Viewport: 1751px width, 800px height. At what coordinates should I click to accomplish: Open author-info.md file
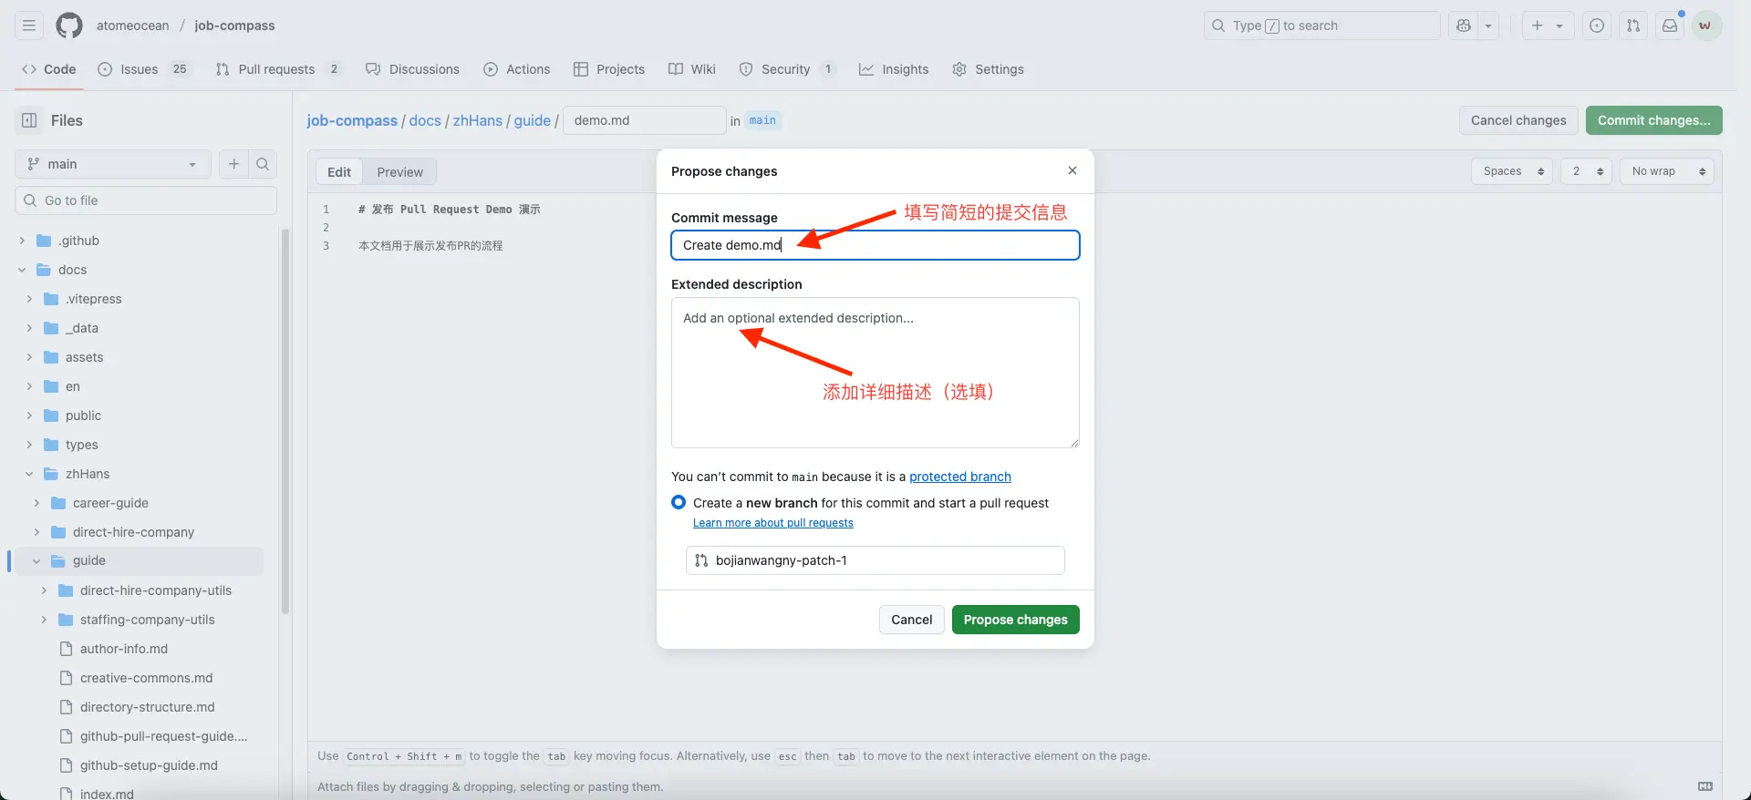[124, 649]
